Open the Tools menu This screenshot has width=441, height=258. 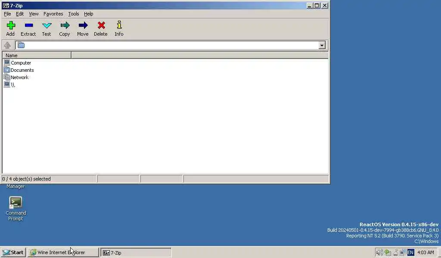click(73, 14)
